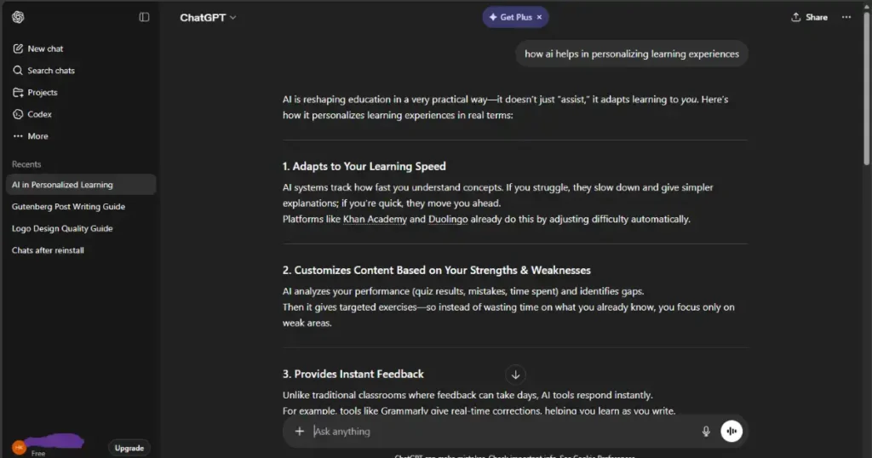The width and height of the screenshot is (872, 458).
Task: Dismiss the Get Plus banner
Action: click(539, 17)
